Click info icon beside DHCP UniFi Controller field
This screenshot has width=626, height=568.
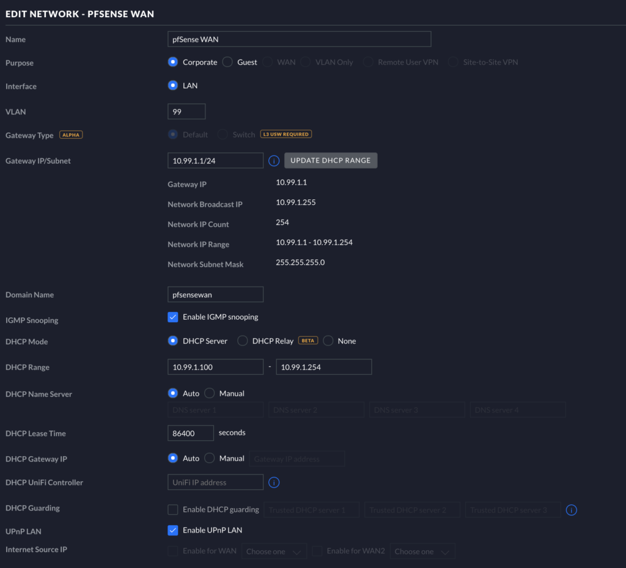[x=274, y=482]
